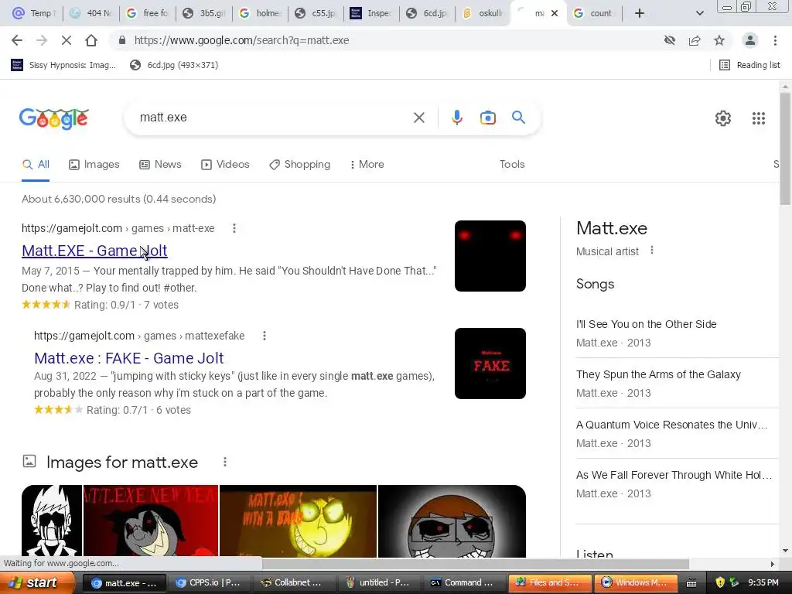
Task: Go back to the previous page
Action: pyautogui.click(x=17, y=40)
